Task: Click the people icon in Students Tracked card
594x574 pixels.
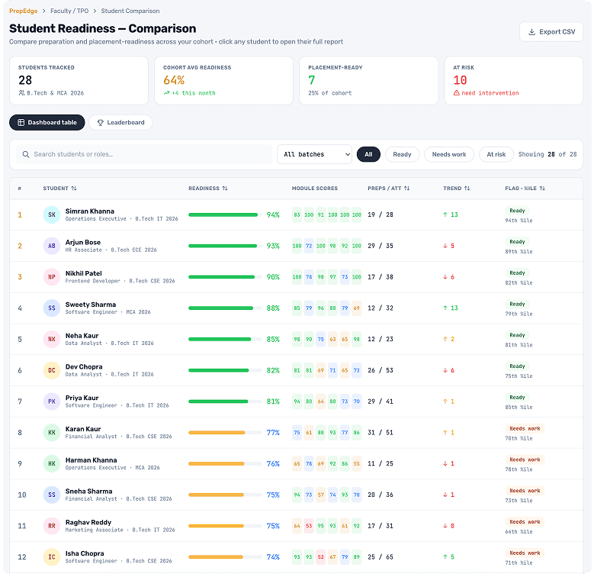Action: [21, 93]
